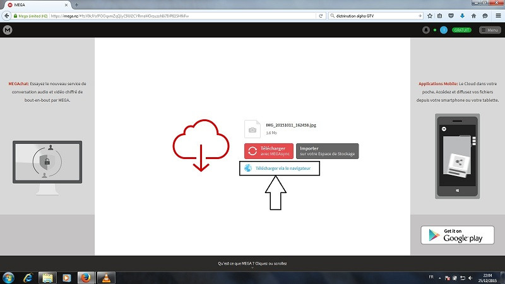Open the MEGA notifications bell
The height and width of the screenshot is (284, 505).
pyautogui.click(x=426, y=30)
